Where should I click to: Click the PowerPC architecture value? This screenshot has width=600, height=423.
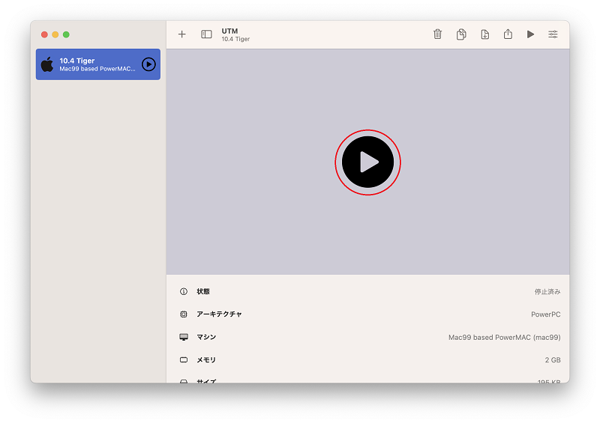click(546, 314)
